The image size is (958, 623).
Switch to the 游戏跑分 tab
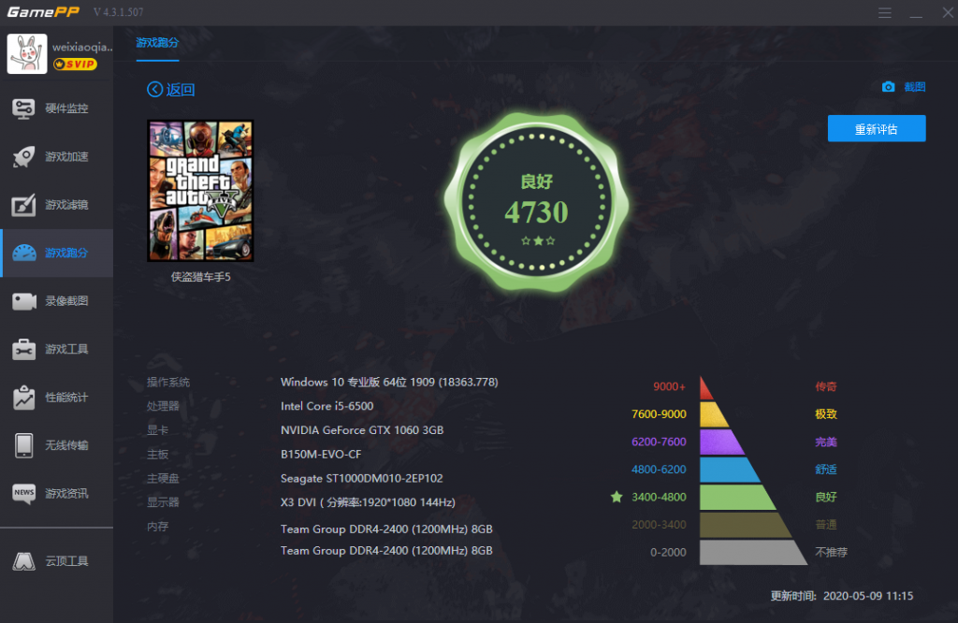(157, 43)
